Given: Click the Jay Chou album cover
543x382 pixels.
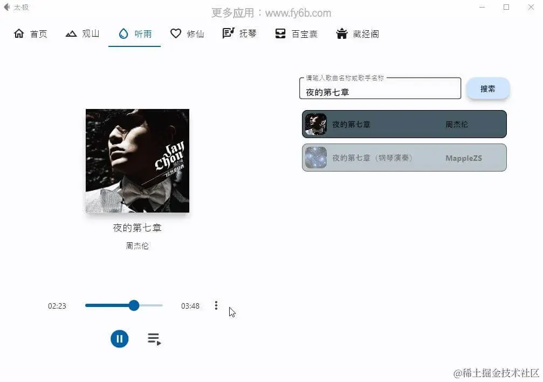Looking at the screenshot, I should coord(138,161).
